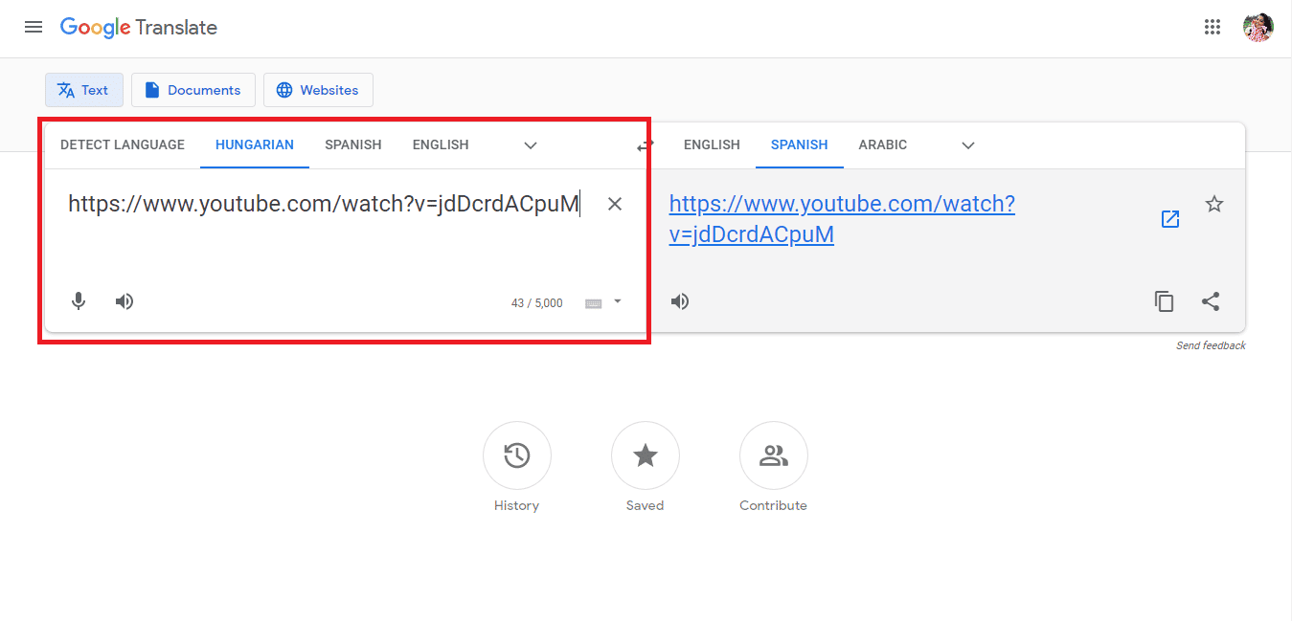Click the Send feedback link
This screenshot has width=1292, height=621.
[x=1211, y=345]
